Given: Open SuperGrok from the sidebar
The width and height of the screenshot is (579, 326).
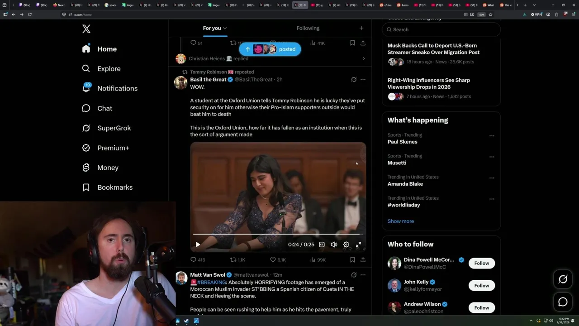Looking at the screenshot, I should pyautogui.click(x=106, y=128).
